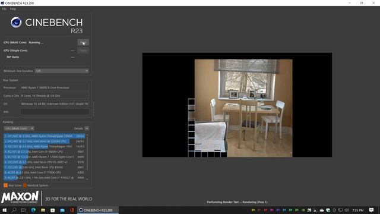The width and height of the screenshot is (380, 214).
Task: Select ranking row 8 Intel Core i7-7700K
Action: tap(44, 172)
